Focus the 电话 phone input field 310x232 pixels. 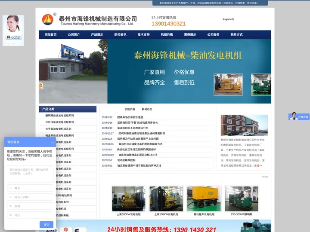pyautogui.click(x=30, y=197)
